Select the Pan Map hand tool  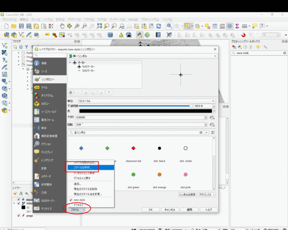click(x=62, y=26)
